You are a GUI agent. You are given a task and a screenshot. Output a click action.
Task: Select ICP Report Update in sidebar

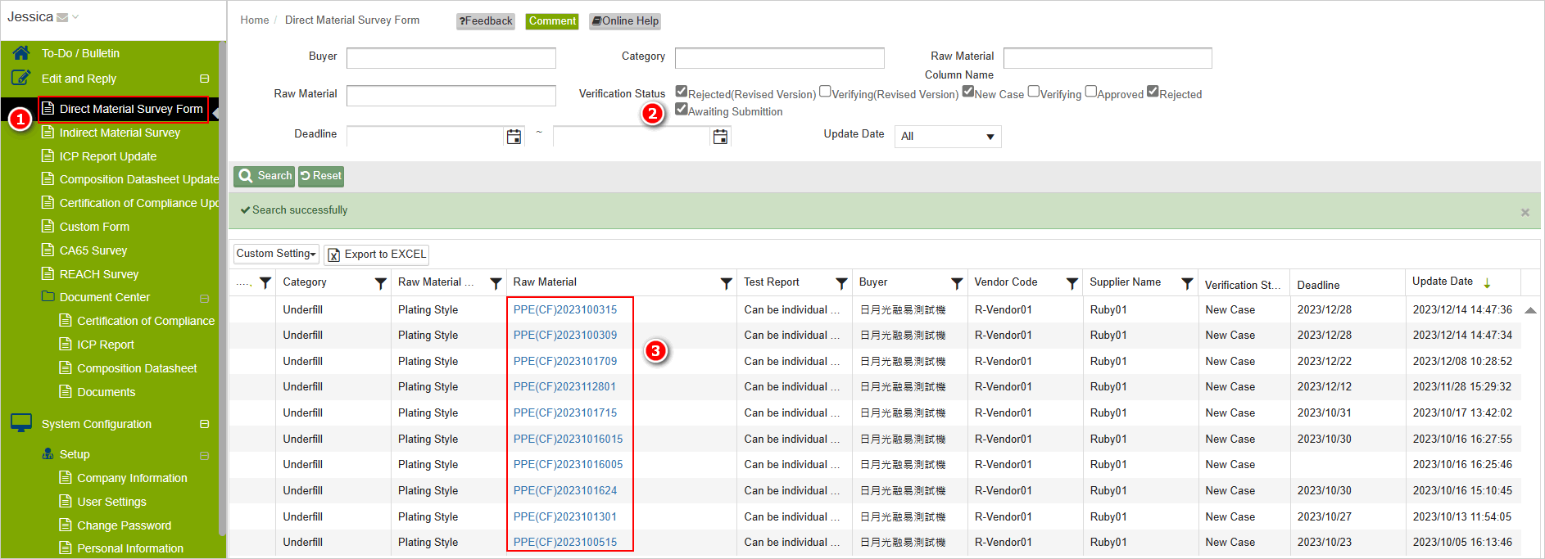click(107, 156)
